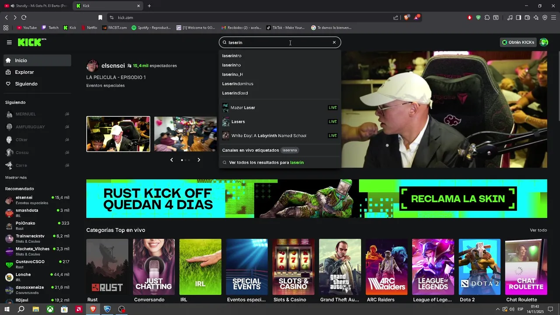
Task: Click the Obtén KICKs button
Action: (518, 42)
